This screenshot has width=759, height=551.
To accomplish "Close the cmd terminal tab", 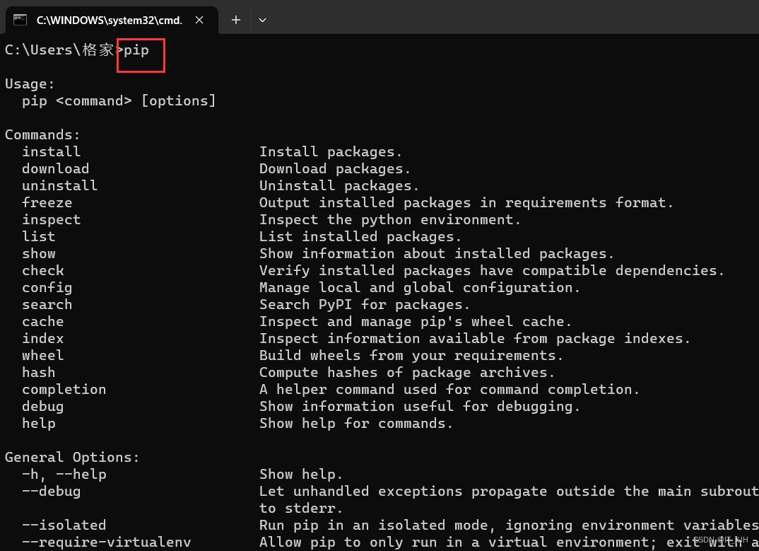I will pyautogui.click(x=199, y=20).
